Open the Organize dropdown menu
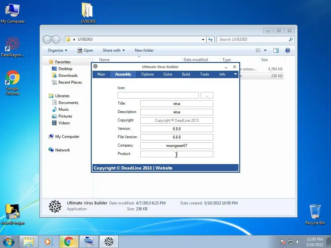The width and height of the screenshot is (331, 248). (x=58, y=50)
